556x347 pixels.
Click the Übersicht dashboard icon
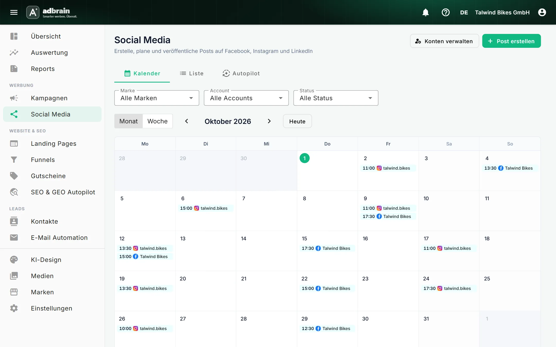point(14,36)
